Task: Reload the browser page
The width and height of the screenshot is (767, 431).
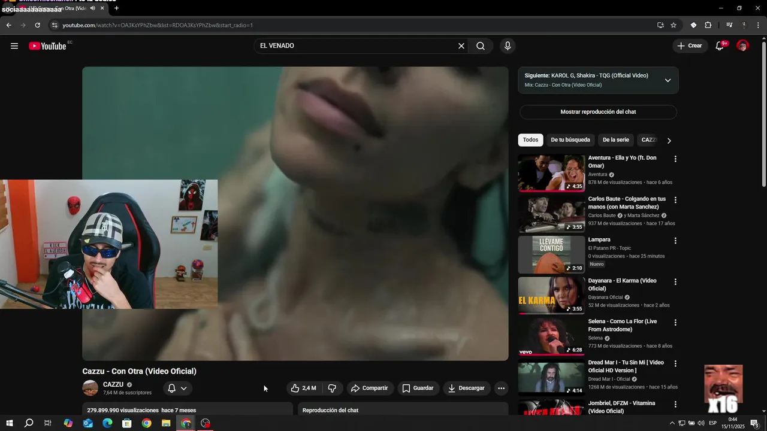Action: coord(37,25)
